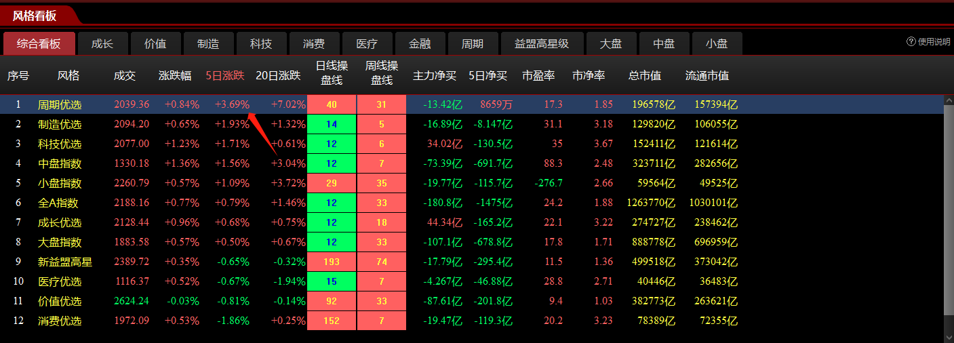The height and width of the screenshot is (343, 954).
Task: Click the scrollbar down arrow
Action: (x=949, y=336)
